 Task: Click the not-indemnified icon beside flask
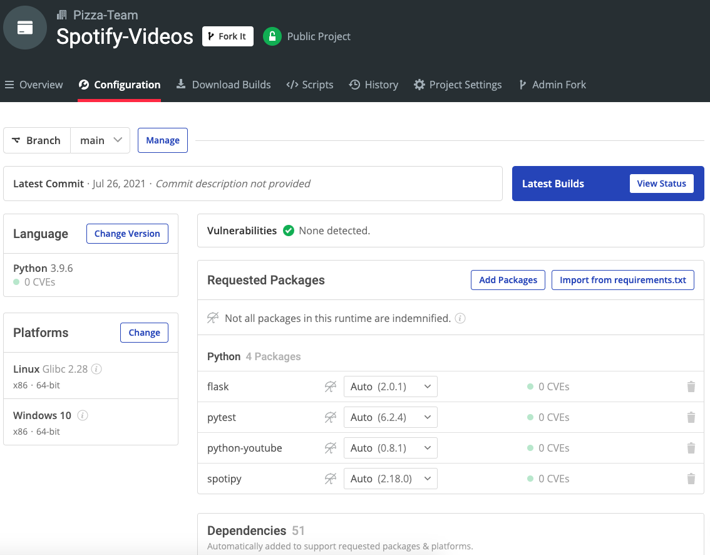click(x=331, y=386)
